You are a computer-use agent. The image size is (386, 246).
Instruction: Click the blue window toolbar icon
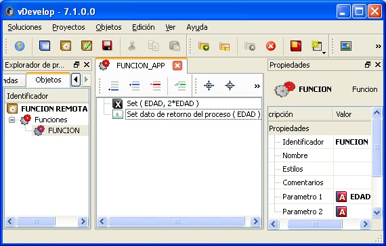click(45, 46)
